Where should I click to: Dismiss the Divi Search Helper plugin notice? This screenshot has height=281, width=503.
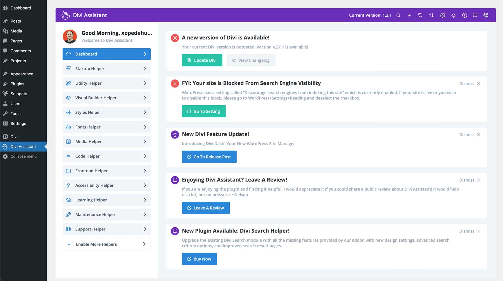[469, 231]
